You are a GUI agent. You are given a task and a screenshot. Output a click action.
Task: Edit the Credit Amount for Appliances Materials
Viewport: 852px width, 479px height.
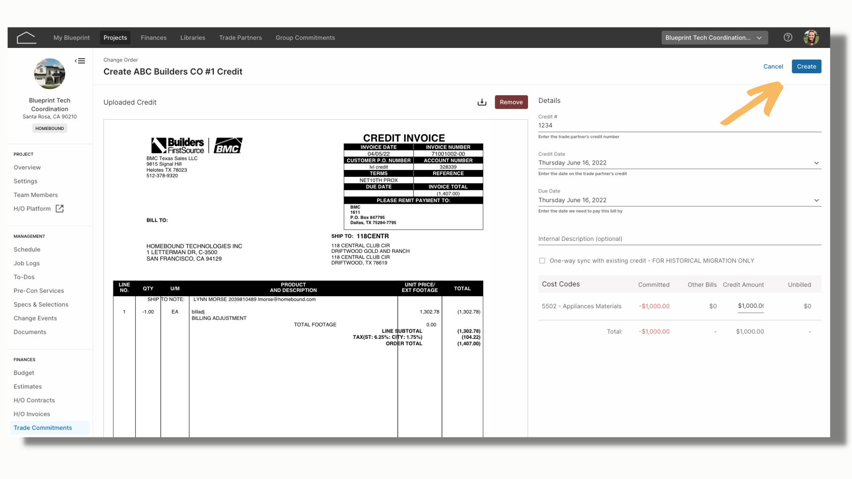[x=750, y=306]
